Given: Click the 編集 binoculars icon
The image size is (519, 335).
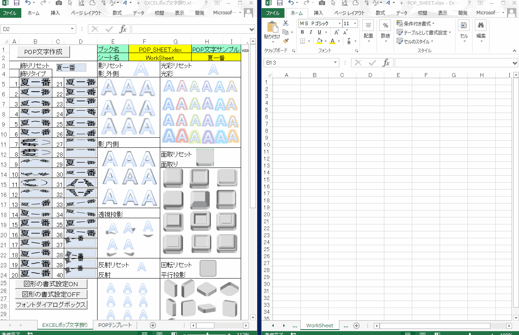Looking at the screenshot, I should [x=481, y=26].
